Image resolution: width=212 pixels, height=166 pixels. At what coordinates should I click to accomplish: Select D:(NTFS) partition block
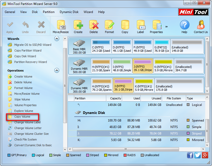point(122,46)
